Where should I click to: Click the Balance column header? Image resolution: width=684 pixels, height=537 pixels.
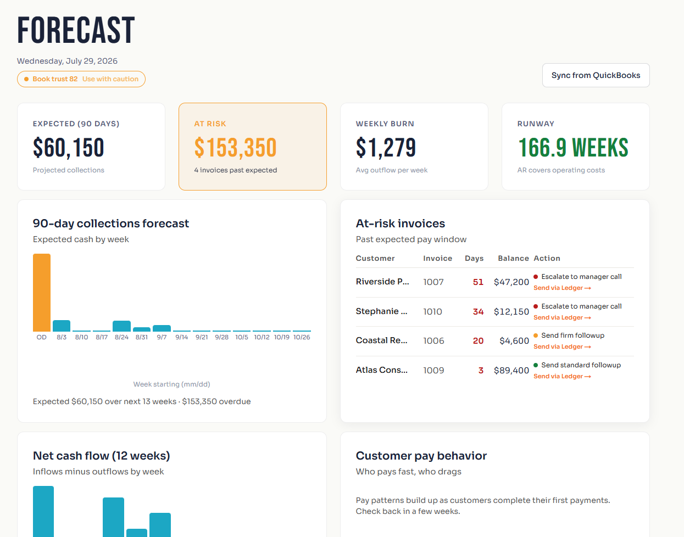[513, 258]
